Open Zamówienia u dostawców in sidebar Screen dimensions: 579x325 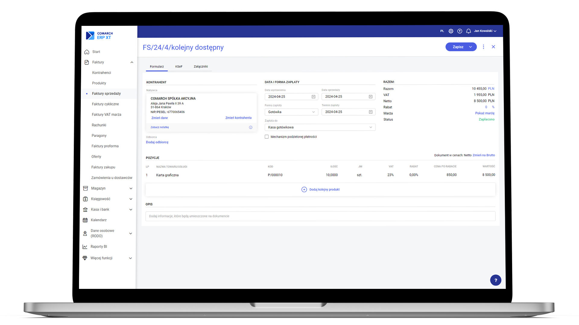point(112,178)
